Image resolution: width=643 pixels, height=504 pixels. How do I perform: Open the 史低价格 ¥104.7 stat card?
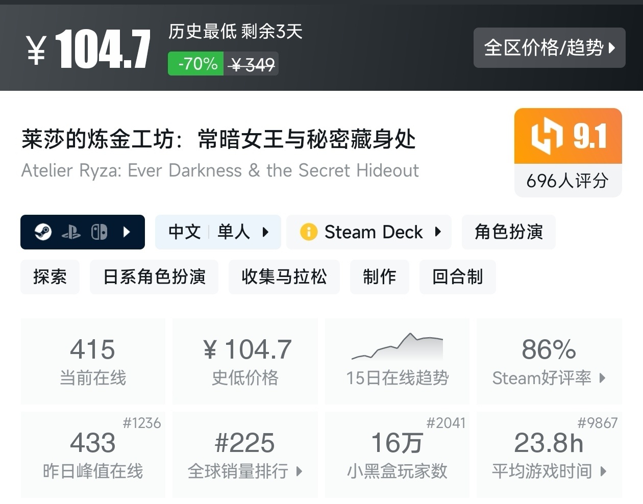tap(245, 361)
